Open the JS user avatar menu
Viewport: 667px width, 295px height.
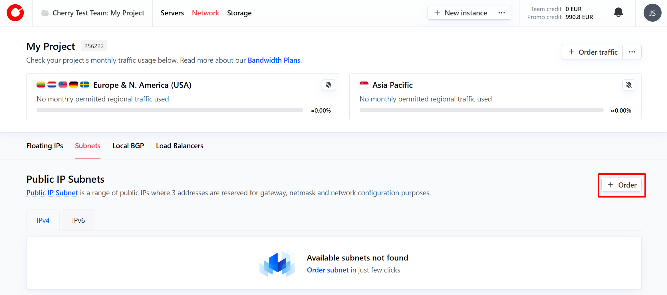(x=652, y=13)
